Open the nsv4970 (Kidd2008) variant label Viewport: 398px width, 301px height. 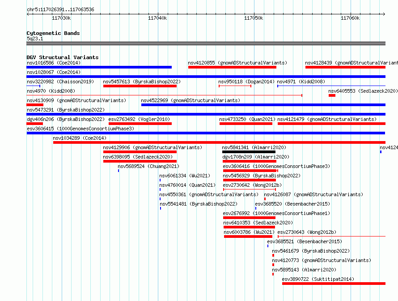click(x=51, y=91)
